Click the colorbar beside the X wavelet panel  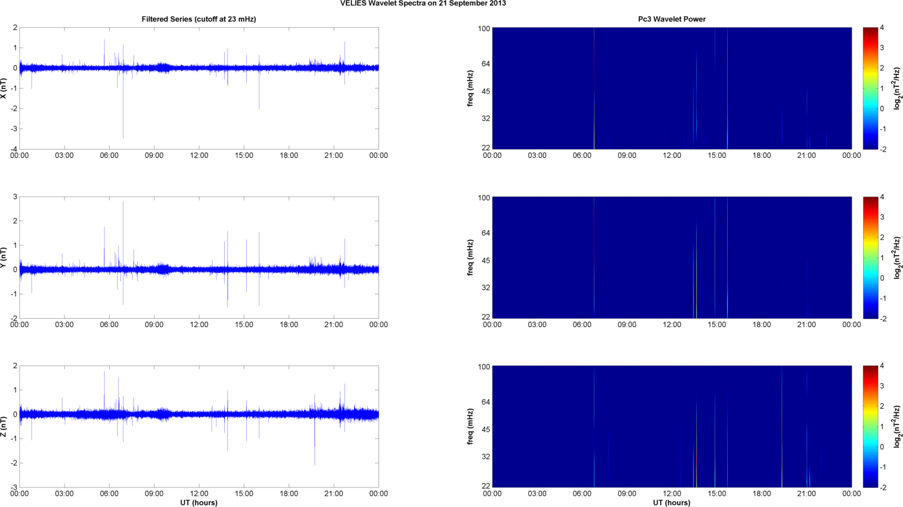point(870,88)
